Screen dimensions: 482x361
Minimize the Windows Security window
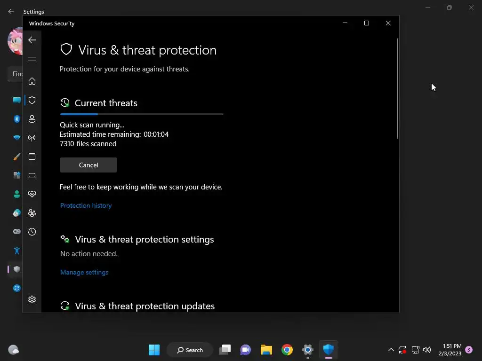point(345,23)
